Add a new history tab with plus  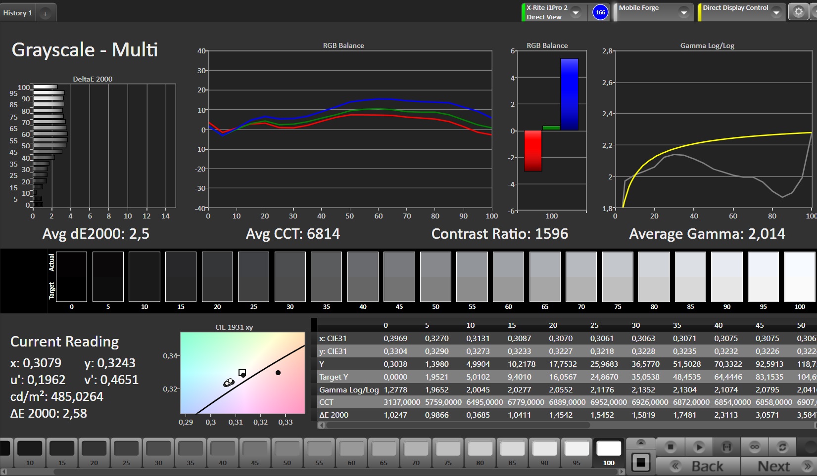[x=45, y=13]
